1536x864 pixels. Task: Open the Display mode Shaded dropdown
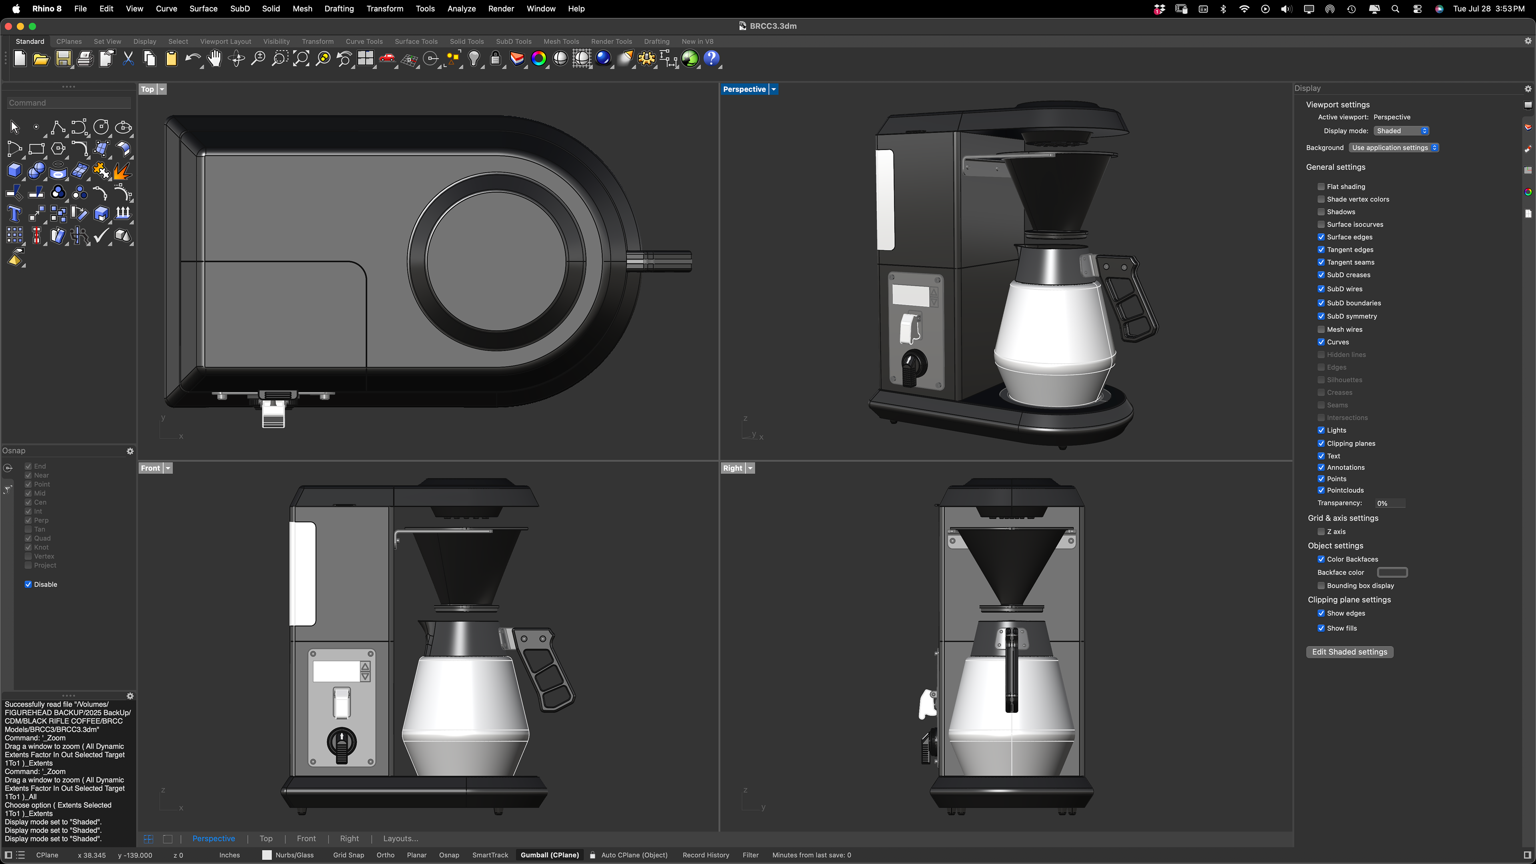pyautogui.click(x=1401, y=130)
